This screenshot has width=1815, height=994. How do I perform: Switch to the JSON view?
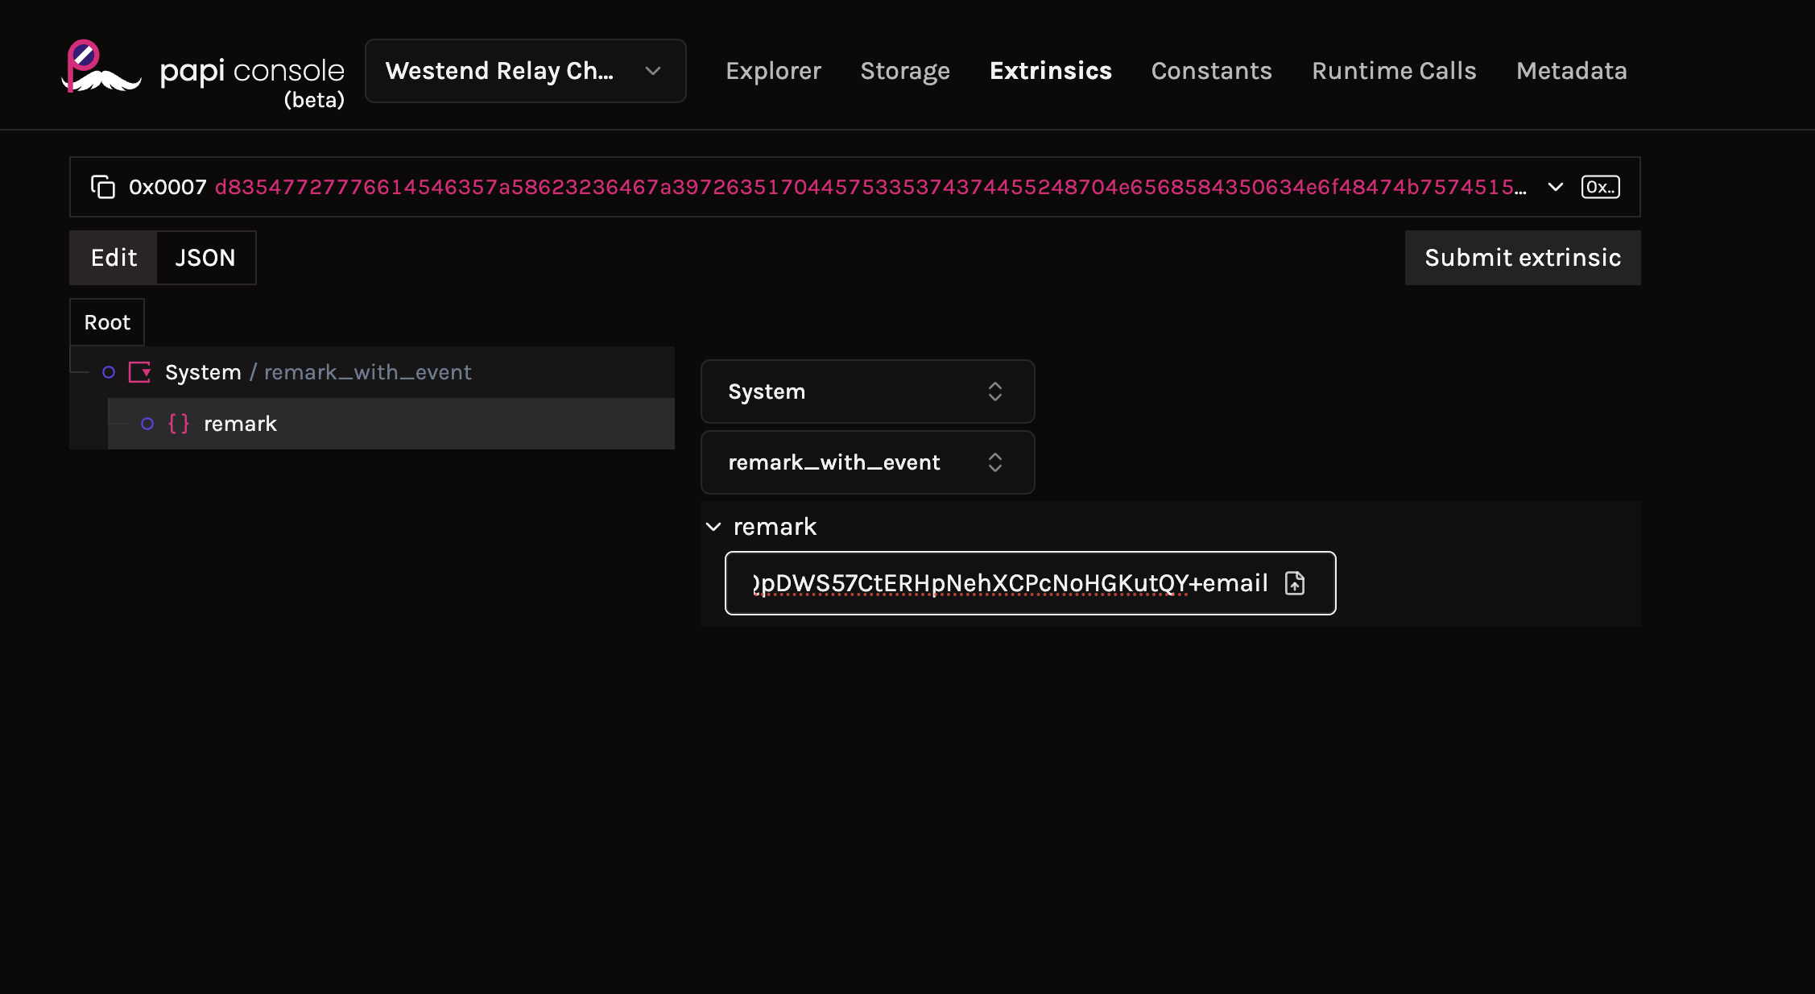pyautogui.click(x=205, y=258)
